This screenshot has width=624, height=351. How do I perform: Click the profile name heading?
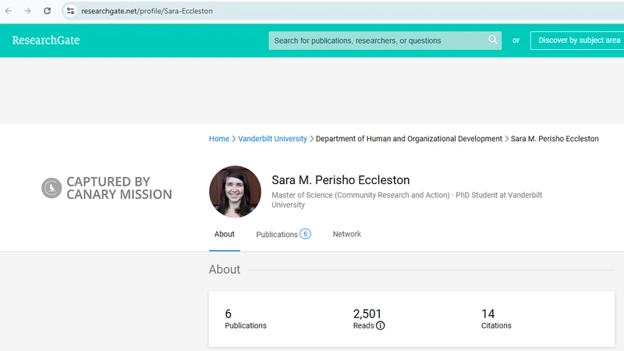pyautogui.click(x=341, y=180)
